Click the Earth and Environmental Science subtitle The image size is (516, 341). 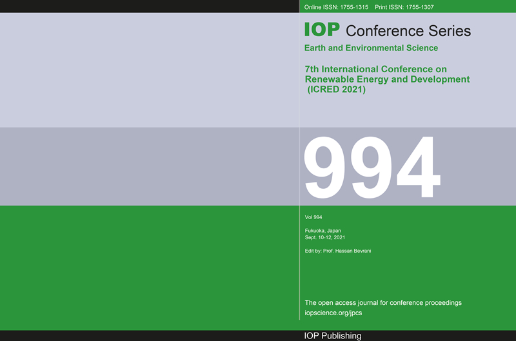pyautogui.click(x=371, y=48)
